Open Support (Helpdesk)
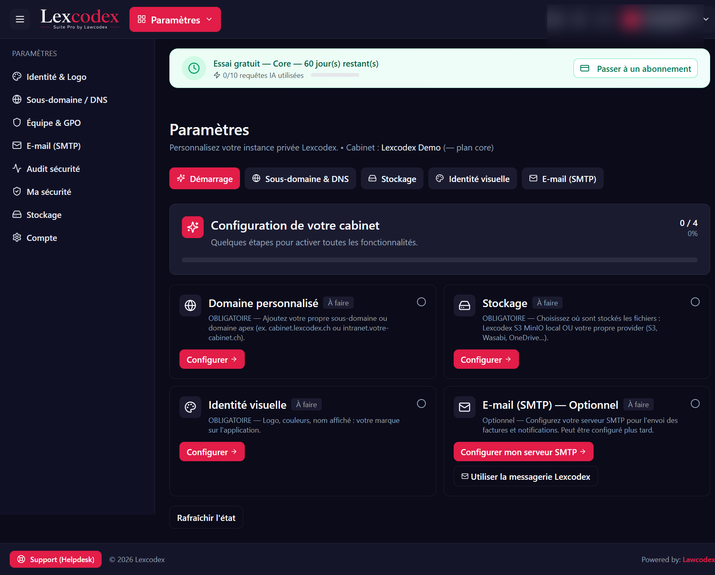 56,559
